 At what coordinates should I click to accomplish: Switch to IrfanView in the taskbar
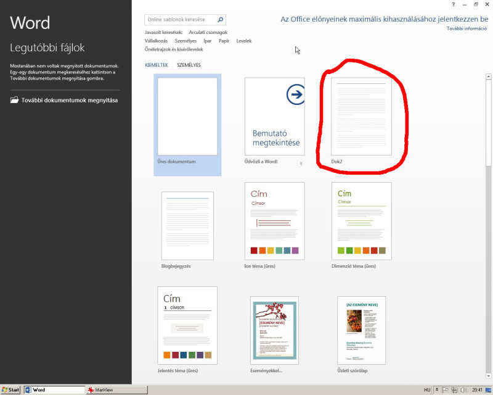coord(116,390)
